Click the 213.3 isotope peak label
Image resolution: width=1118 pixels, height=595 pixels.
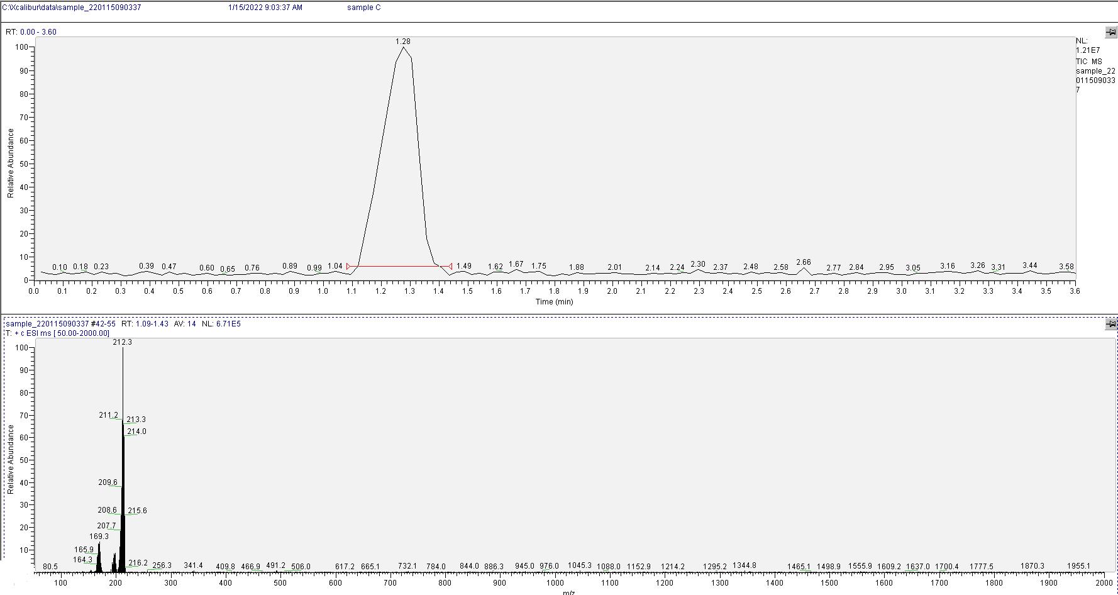[136, 420]
